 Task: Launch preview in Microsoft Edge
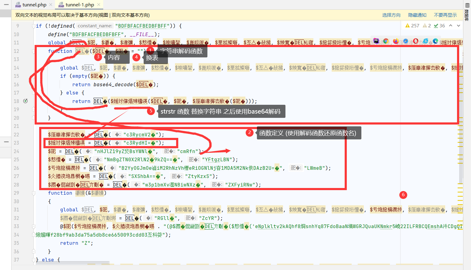tap(435, 41)
